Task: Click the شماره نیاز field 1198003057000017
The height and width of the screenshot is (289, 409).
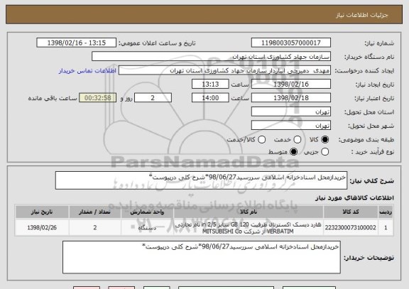Action: click(x=291, y=43)
